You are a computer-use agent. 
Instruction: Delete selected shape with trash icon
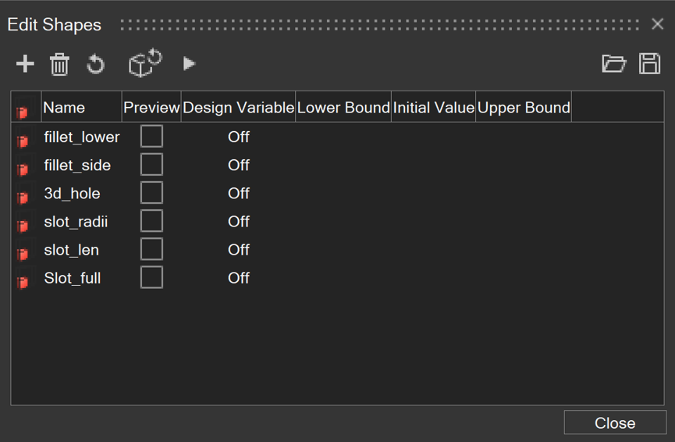click(59, 64)
